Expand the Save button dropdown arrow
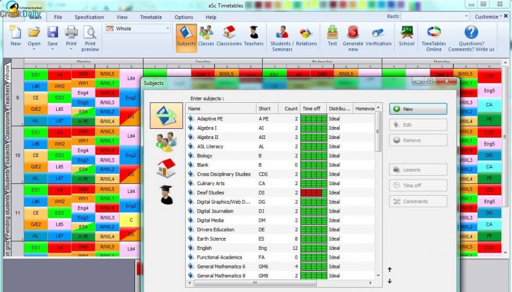Image resolution: width=512 pixels, height=292 pixels. coord(52,50)
